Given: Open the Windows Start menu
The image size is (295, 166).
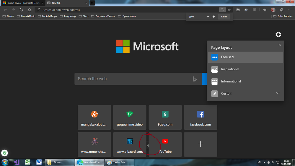Looking at the screenshot, I should click(5, 162).
